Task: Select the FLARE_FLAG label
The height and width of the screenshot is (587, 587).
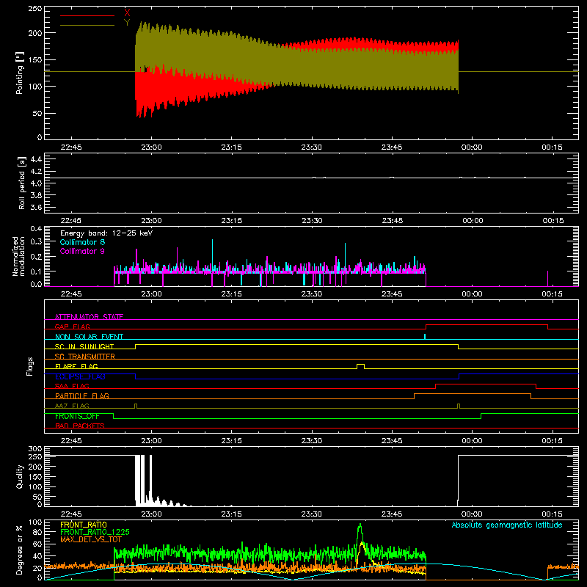Action: pos(76,366)
